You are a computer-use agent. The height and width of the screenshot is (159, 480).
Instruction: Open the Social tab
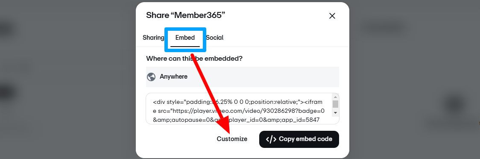coord(215,38)
